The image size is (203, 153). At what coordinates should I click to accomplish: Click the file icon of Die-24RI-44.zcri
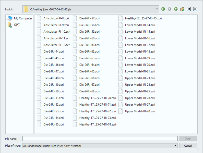click(39, 52)
